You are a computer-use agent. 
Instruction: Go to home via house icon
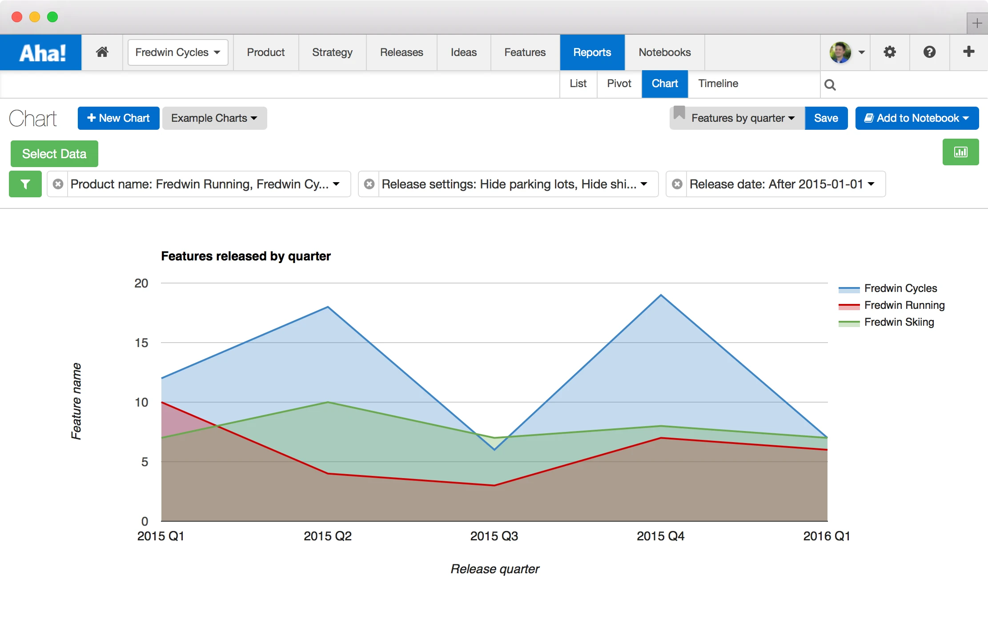[102, 52]
